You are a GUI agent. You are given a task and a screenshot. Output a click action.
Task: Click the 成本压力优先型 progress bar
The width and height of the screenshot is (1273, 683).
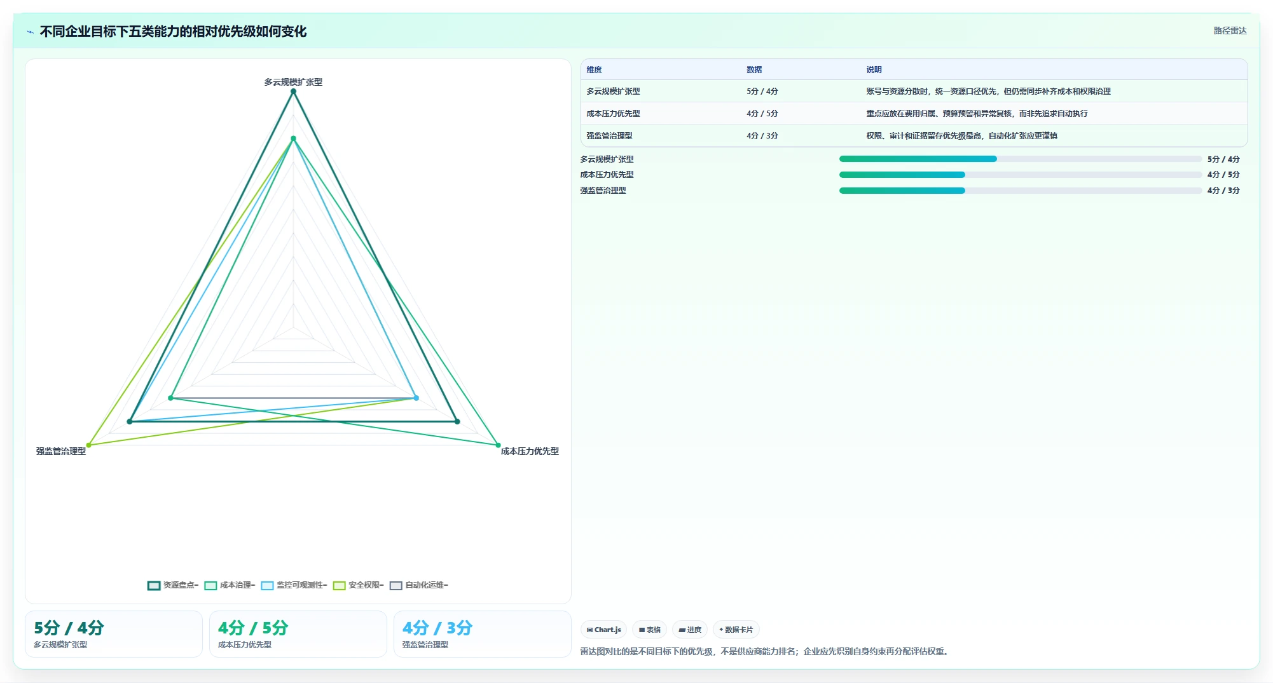[x=1021, y=175]
